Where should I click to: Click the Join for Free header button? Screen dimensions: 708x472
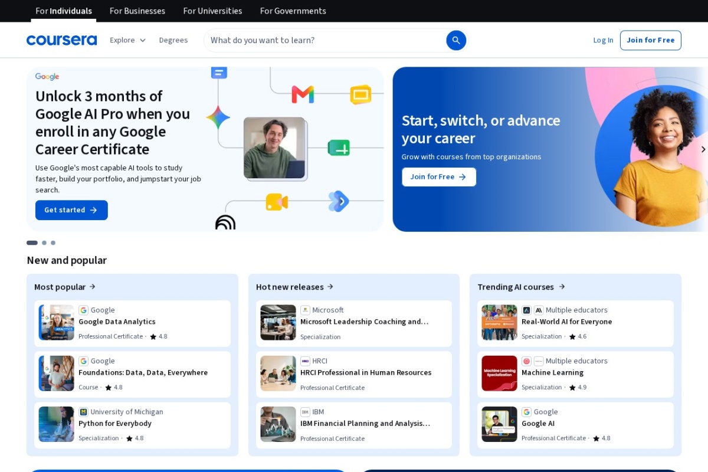pos(650,40)
